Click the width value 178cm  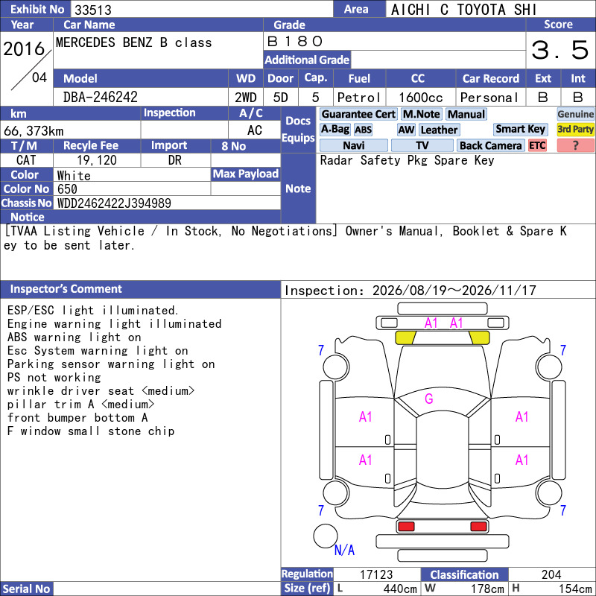488,589
